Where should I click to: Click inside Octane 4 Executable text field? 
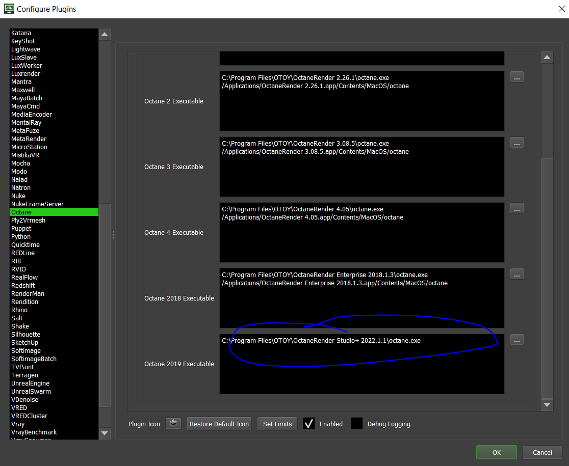(x=362, y=232)
